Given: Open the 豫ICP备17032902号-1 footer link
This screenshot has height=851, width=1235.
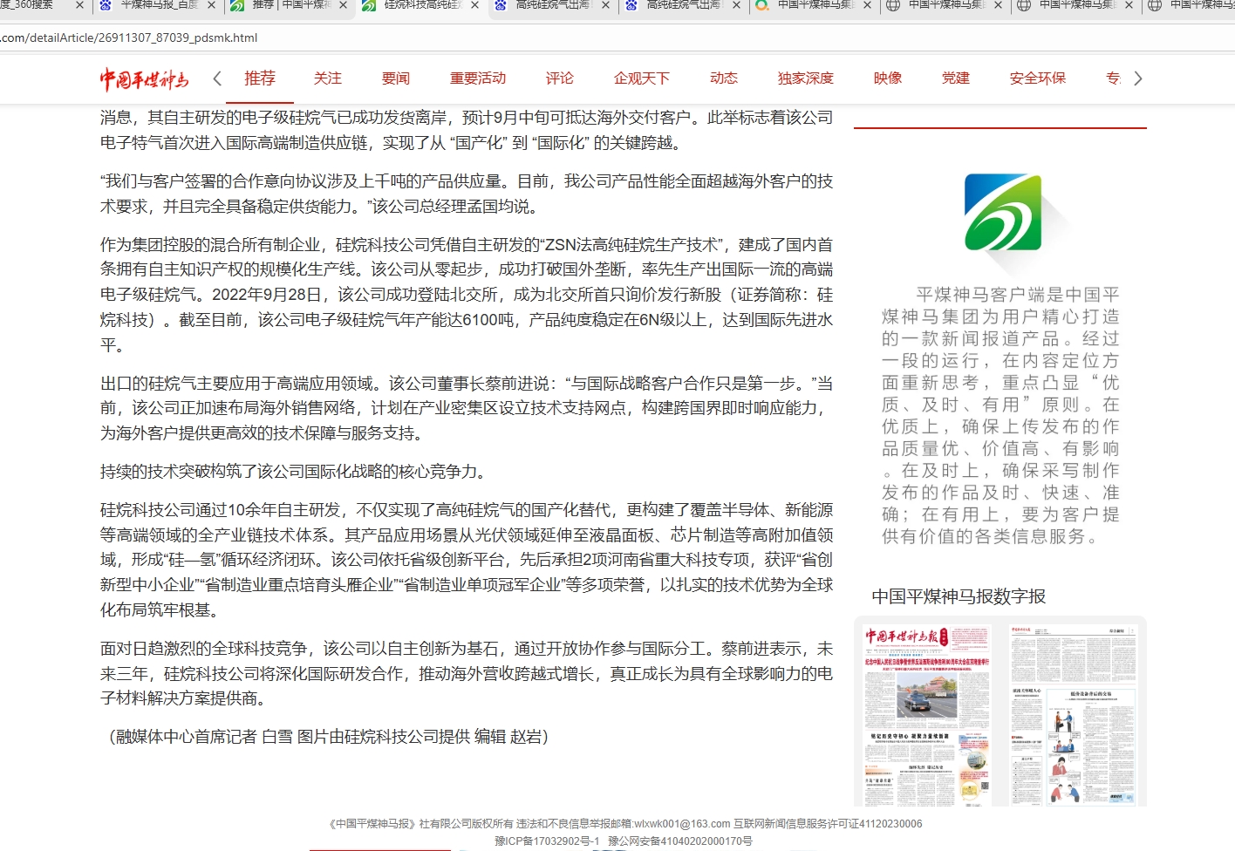Looking at the screenshot, I should [547, 841].
